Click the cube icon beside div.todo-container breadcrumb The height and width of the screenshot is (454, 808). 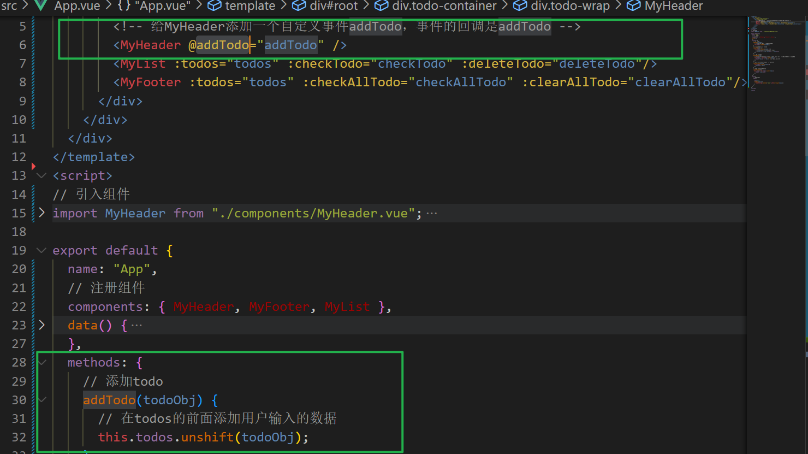[x=382, y=5]
